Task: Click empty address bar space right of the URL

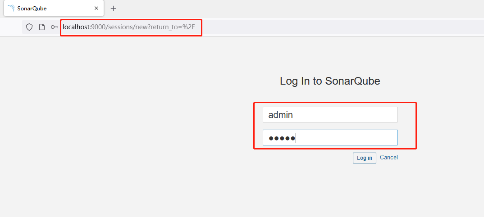Action: point(339,27)
